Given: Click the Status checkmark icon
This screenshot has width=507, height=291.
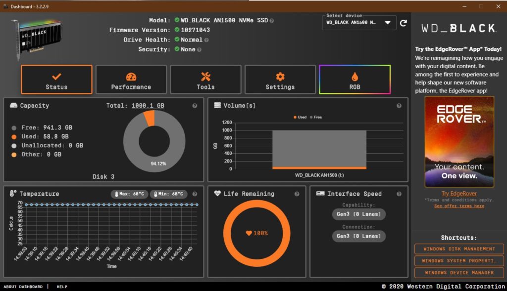Looking at the screenshot, I should pyautogui.click(x=56, y=77).
